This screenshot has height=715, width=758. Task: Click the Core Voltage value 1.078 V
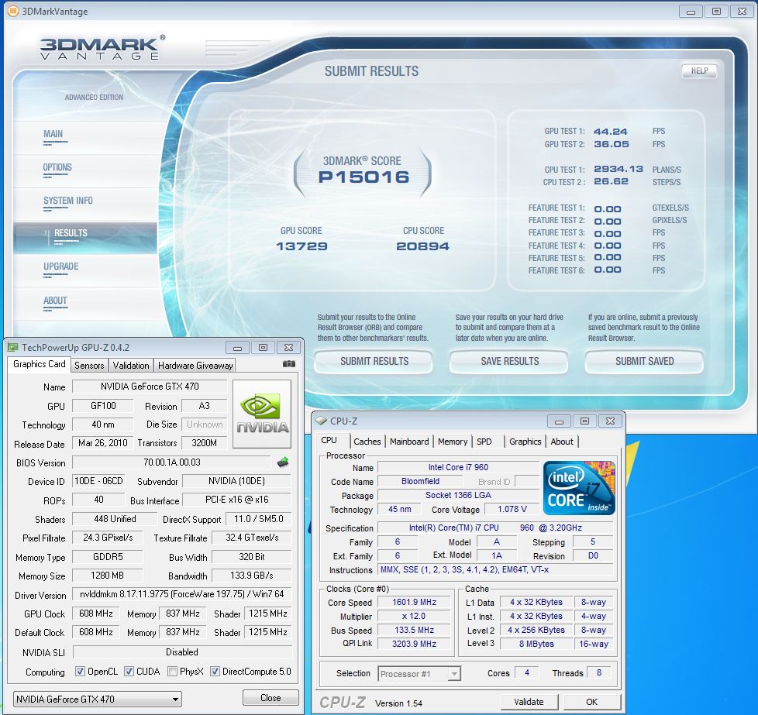tap(512, 509)
